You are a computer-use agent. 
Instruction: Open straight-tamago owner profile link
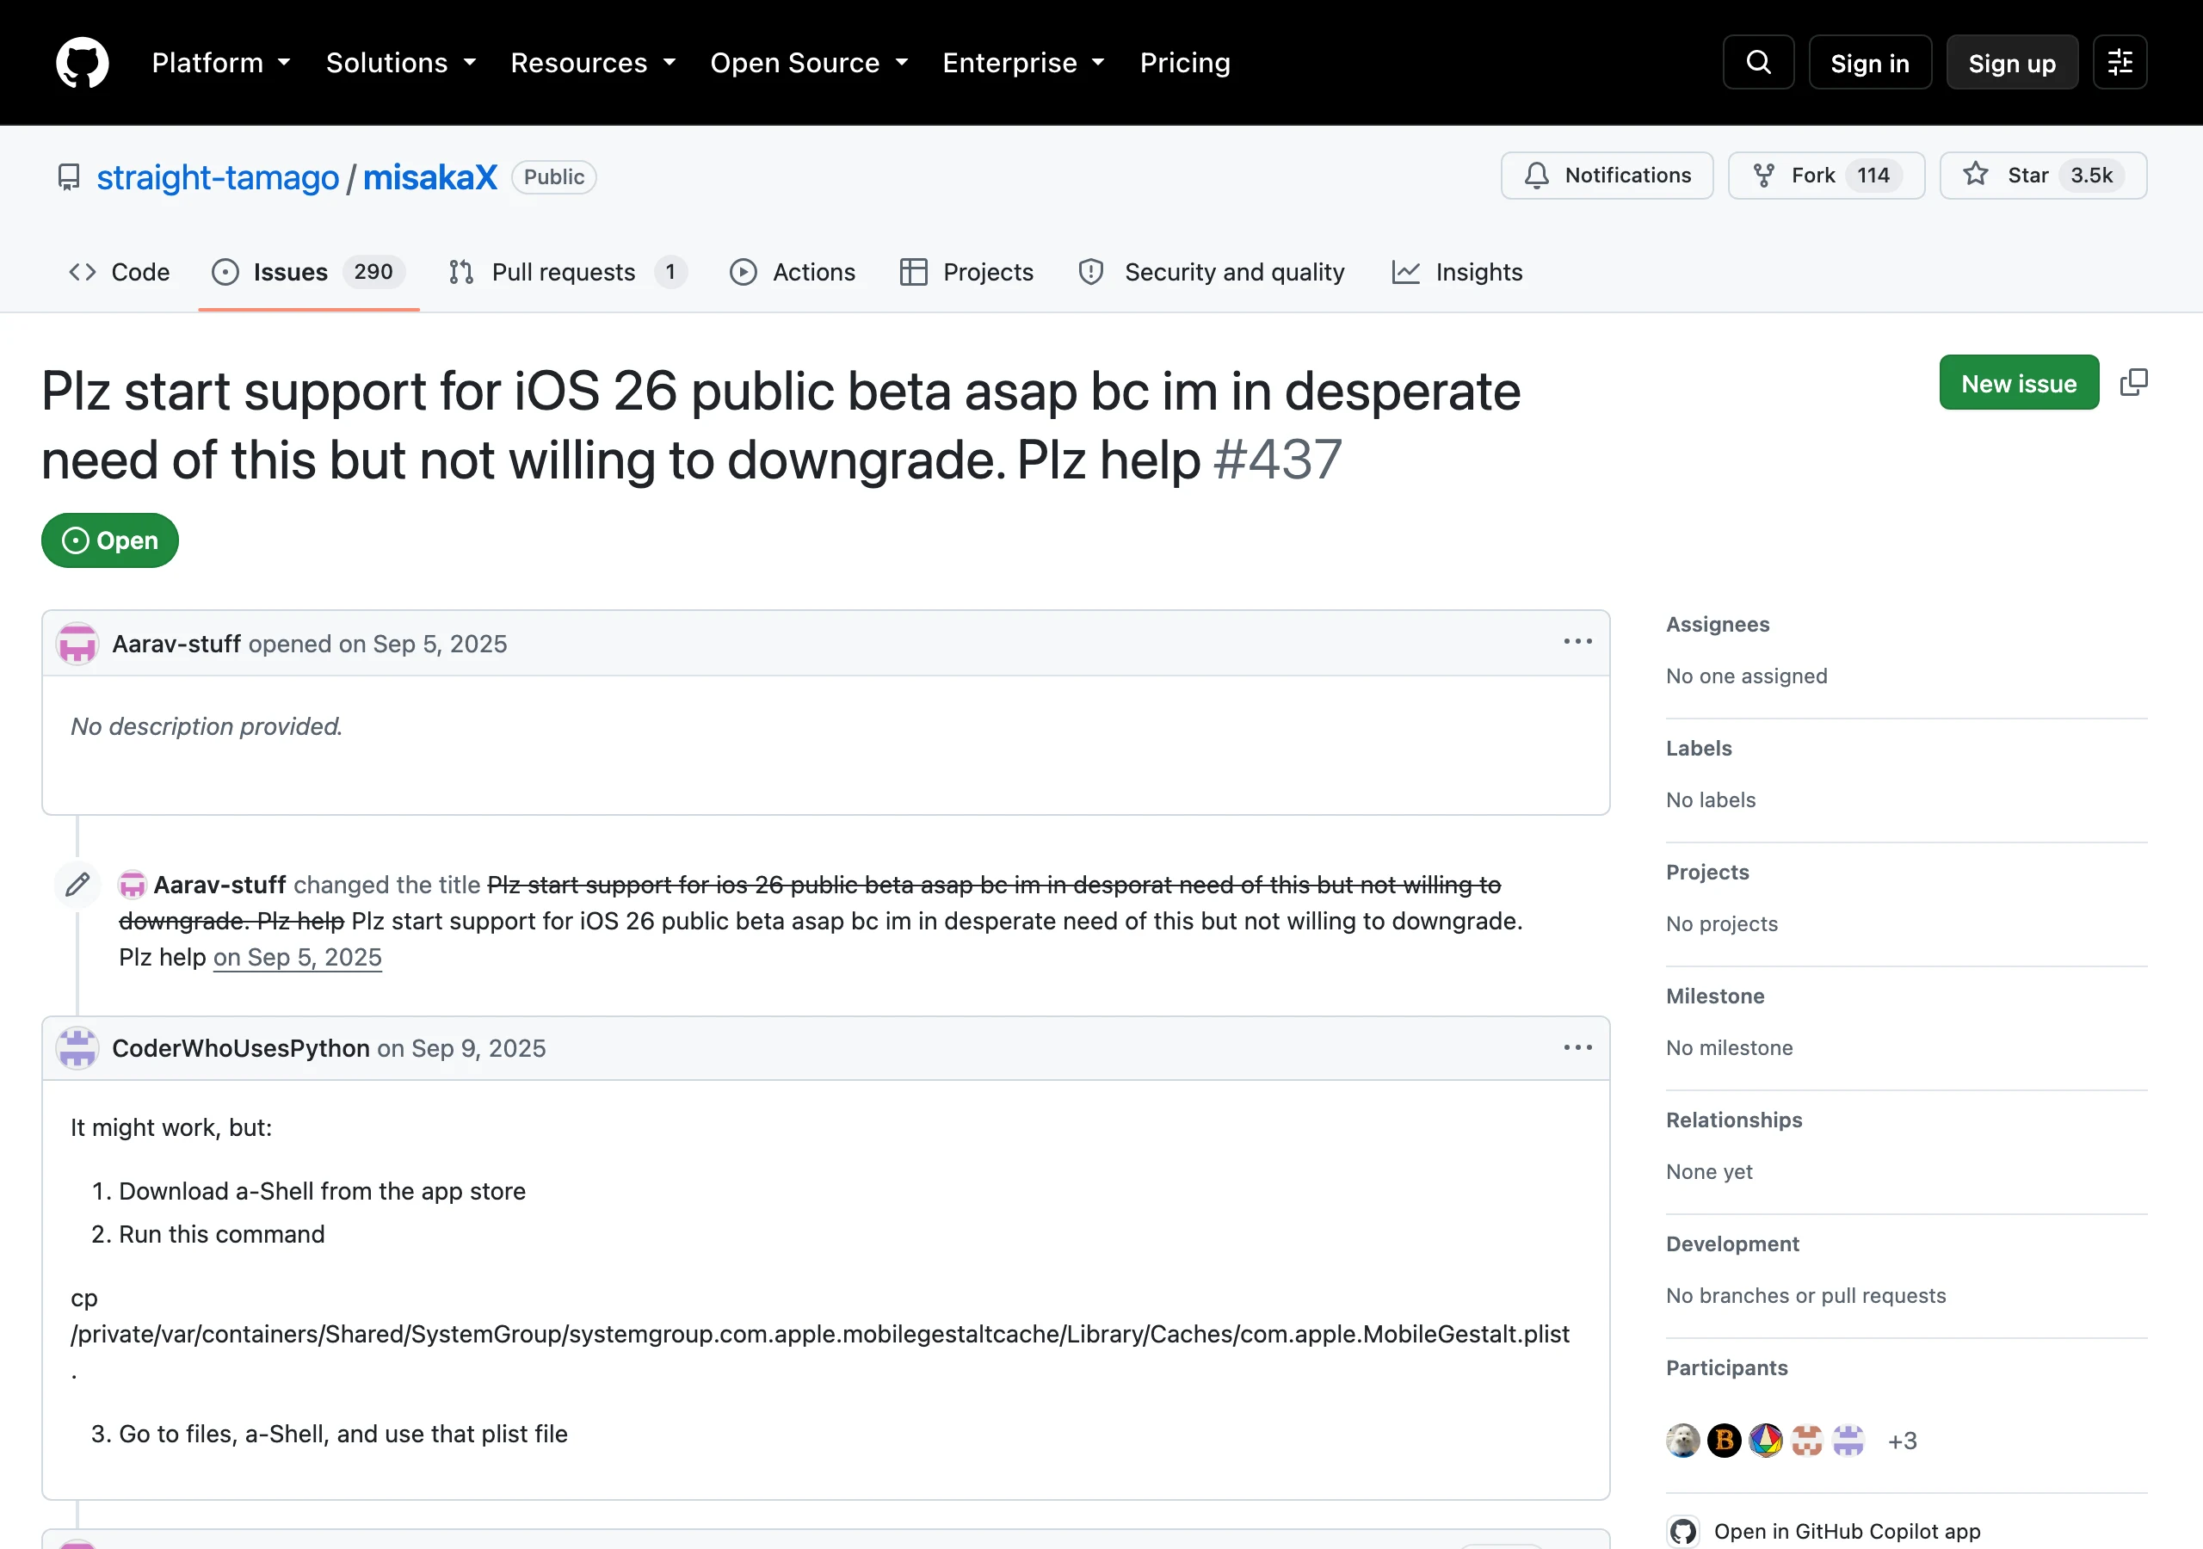pyautogui.click(x=218, y=177)
